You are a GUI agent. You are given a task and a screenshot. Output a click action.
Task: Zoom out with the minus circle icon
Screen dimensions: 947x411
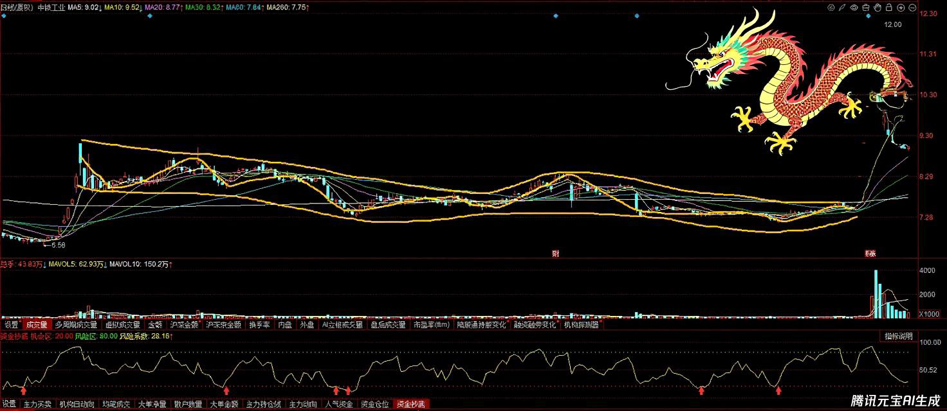912,8
